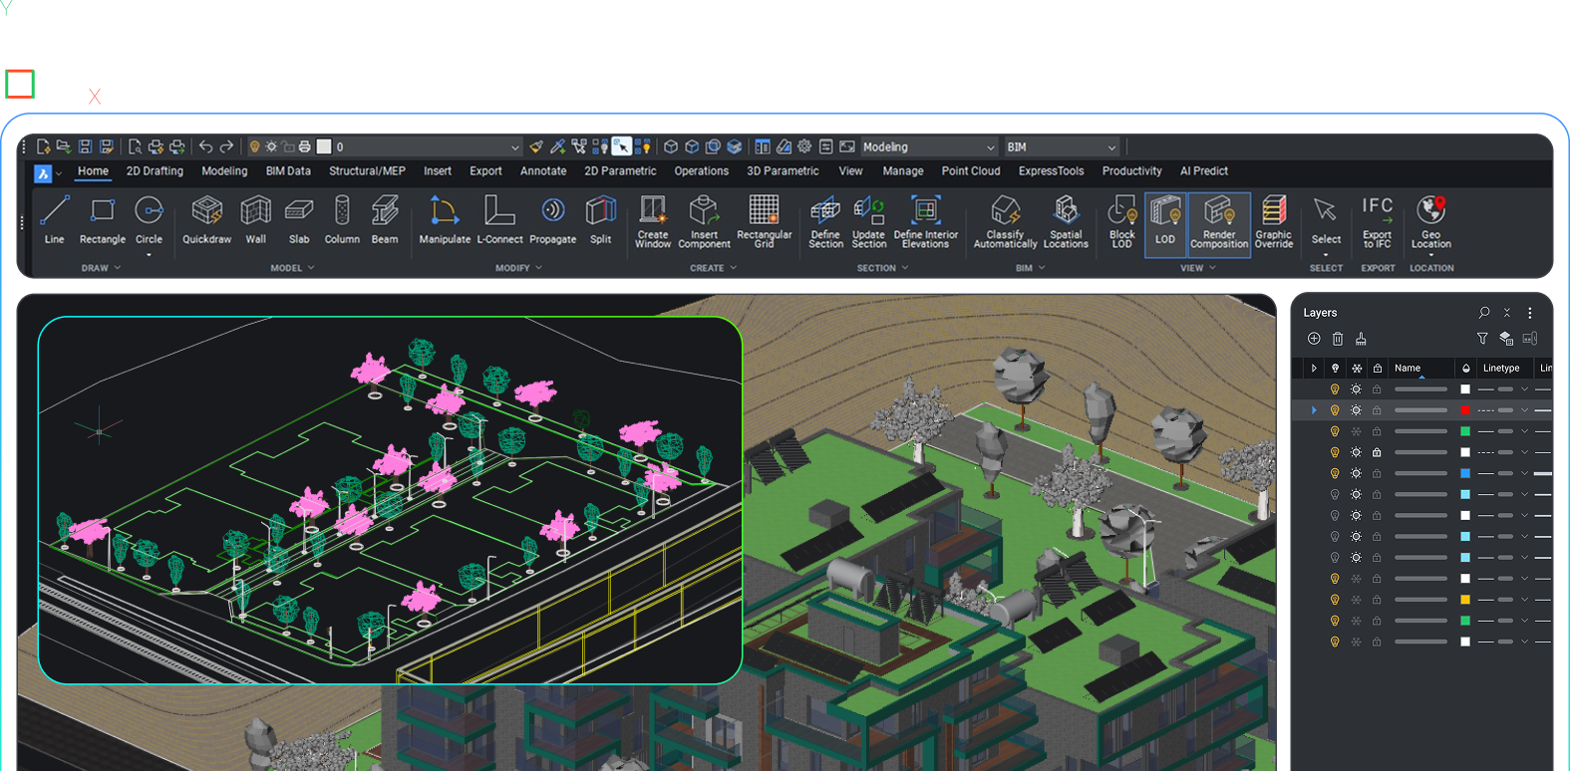
Task: Open the Circle tool flyout arrow
Action: coord(149,255)
